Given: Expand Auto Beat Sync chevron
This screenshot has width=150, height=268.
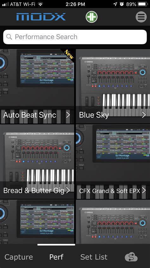Looking at the screenshot, I should (x=68, y=115).
